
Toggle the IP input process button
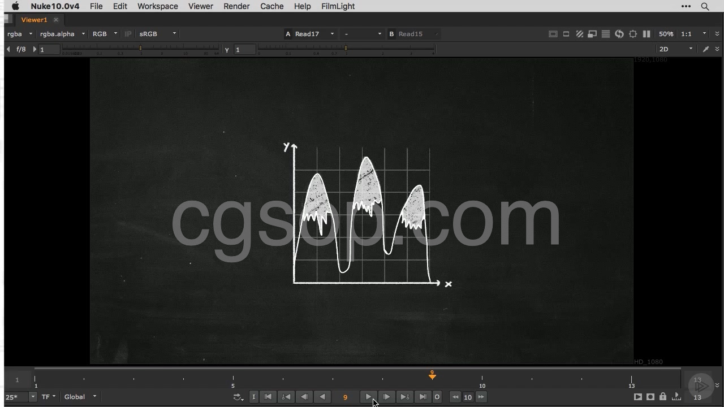[128, 34]
